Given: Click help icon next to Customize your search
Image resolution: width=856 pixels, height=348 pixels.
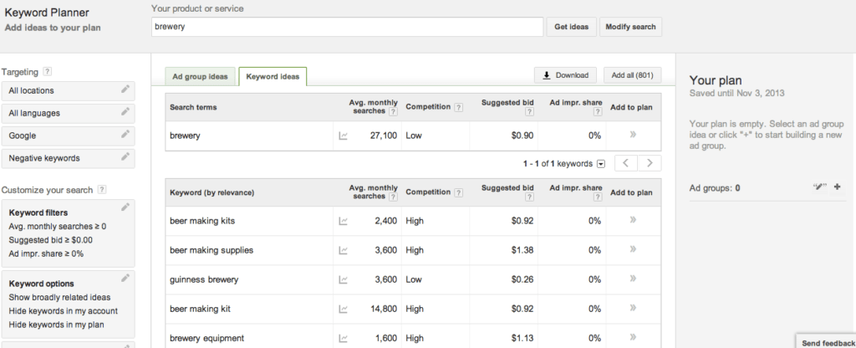Looking at the screenshot, I should tap(101, 190).
